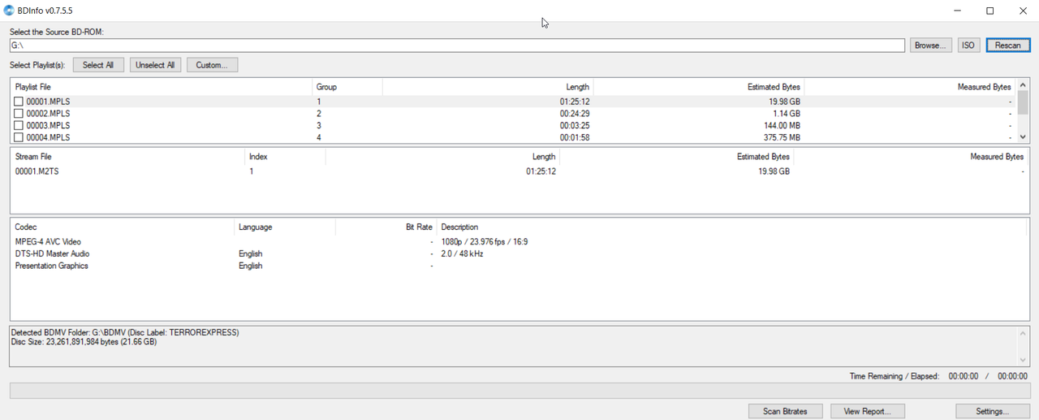This screenshot has width=1039, height=420.
Task: Open the Custom... playlist dialog
Action: (212, 65)
